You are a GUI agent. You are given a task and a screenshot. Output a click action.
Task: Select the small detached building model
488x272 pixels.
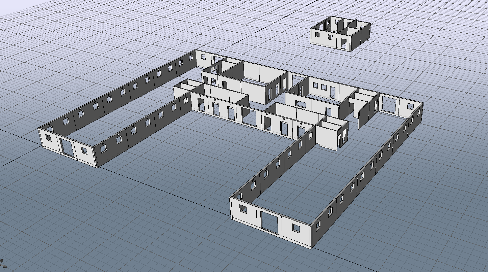click(x=340, y=34)
